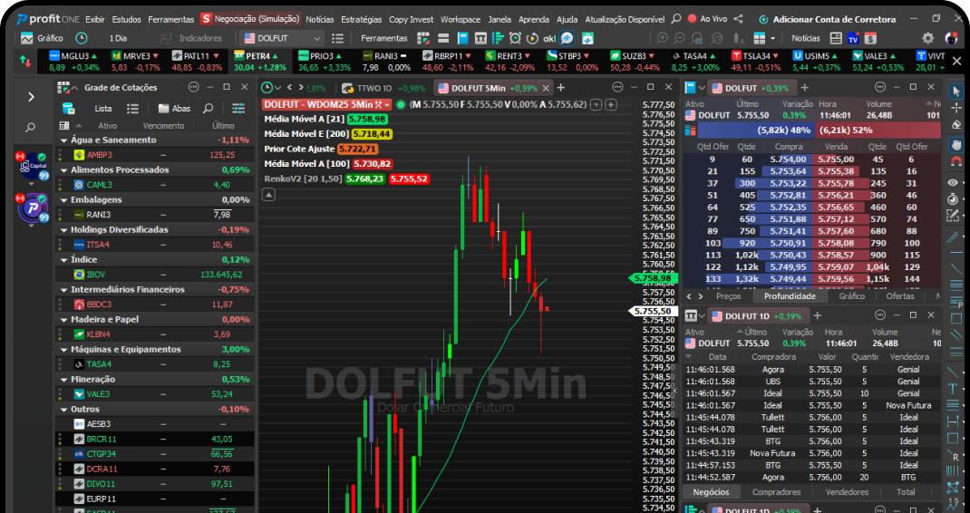This screenshot has height=513, width=970.
Task: Open the TV icon in the toolbar
Action: coord(854,38)
